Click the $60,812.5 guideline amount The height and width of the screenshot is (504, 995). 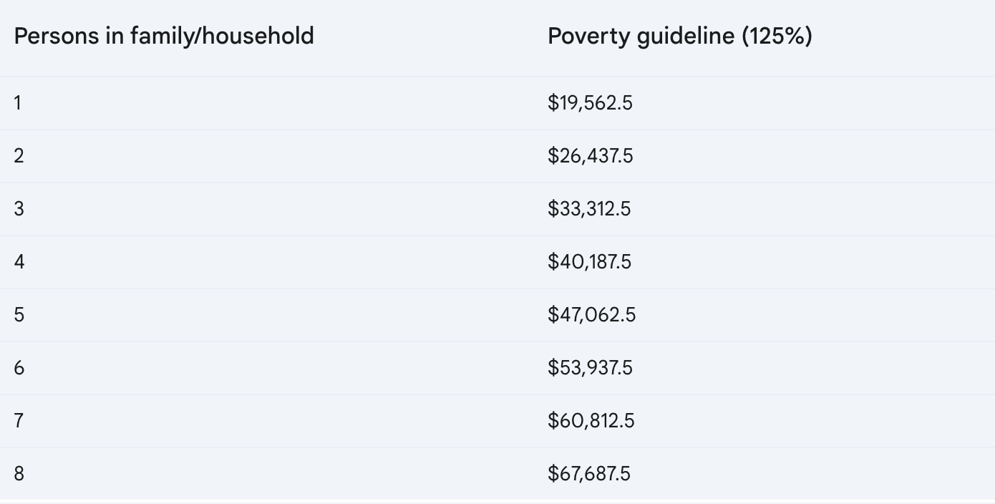point(591,421)
